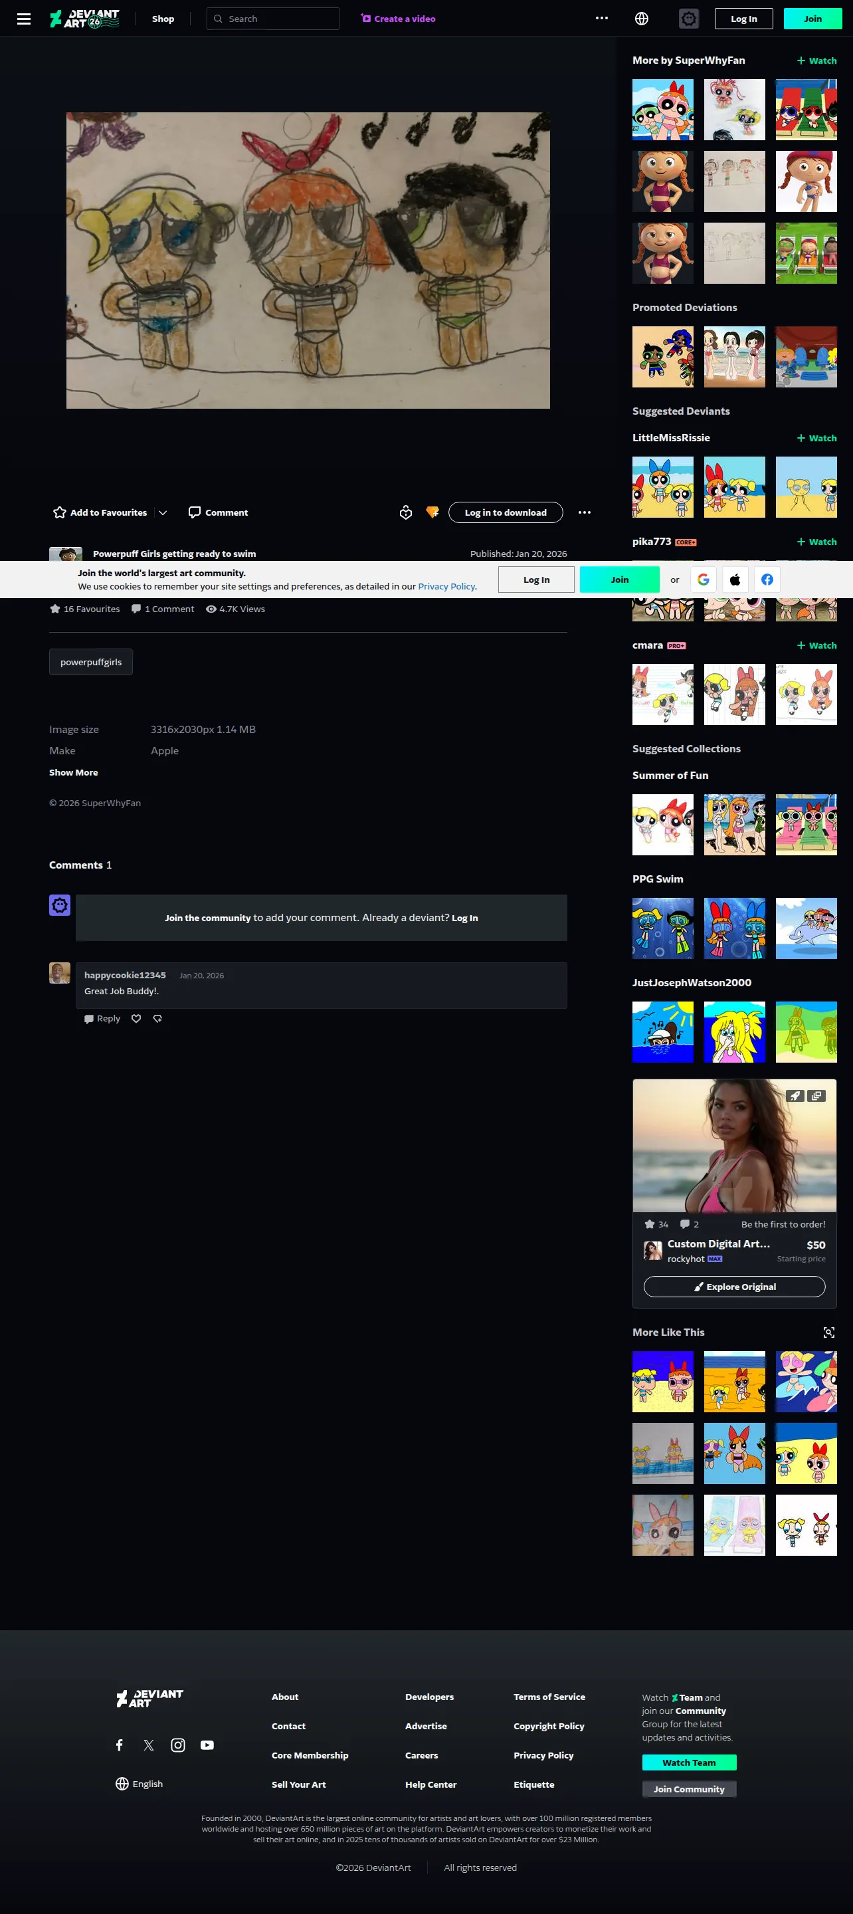This screenshot has width=853, height=1914.
Task: Click the cookie banner Log In button
Action: [537, 580]
